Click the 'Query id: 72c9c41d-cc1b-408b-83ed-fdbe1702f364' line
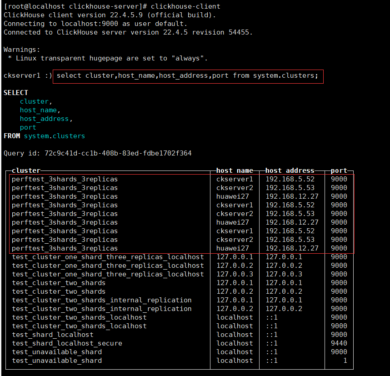The height and width of the screenshot is (376, 390). [x=97, y=153]
